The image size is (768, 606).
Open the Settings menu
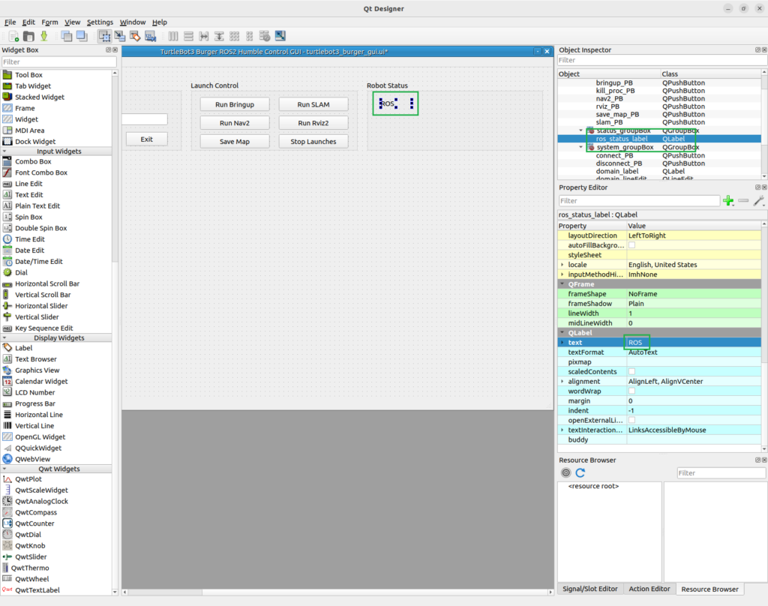(x=100, y=22)
